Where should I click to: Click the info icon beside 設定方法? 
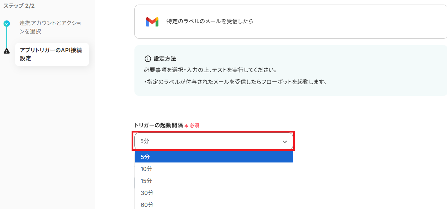[148, 59]
